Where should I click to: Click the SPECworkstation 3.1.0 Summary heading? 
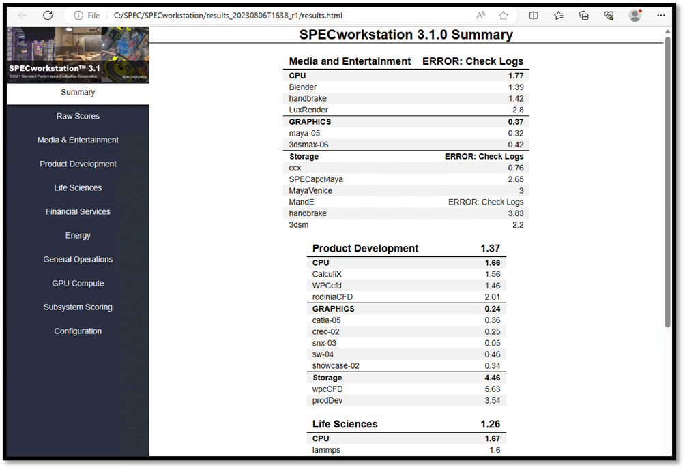(406, 35)
